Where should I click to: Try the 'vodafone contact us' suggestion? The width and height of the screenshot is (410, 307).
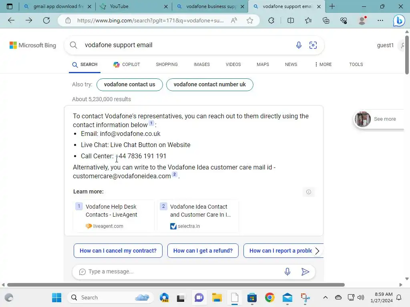pyautogui.click(x=129, y=85)
